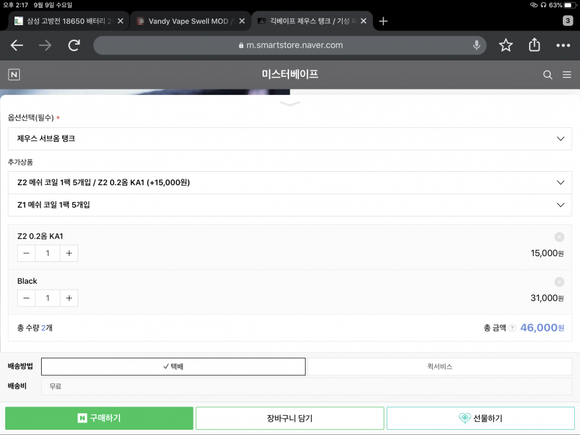Close the 긱베이프 제우스 탱크 tab
Viewport: 580px width, 435px height.
click(x=363, y=21)
